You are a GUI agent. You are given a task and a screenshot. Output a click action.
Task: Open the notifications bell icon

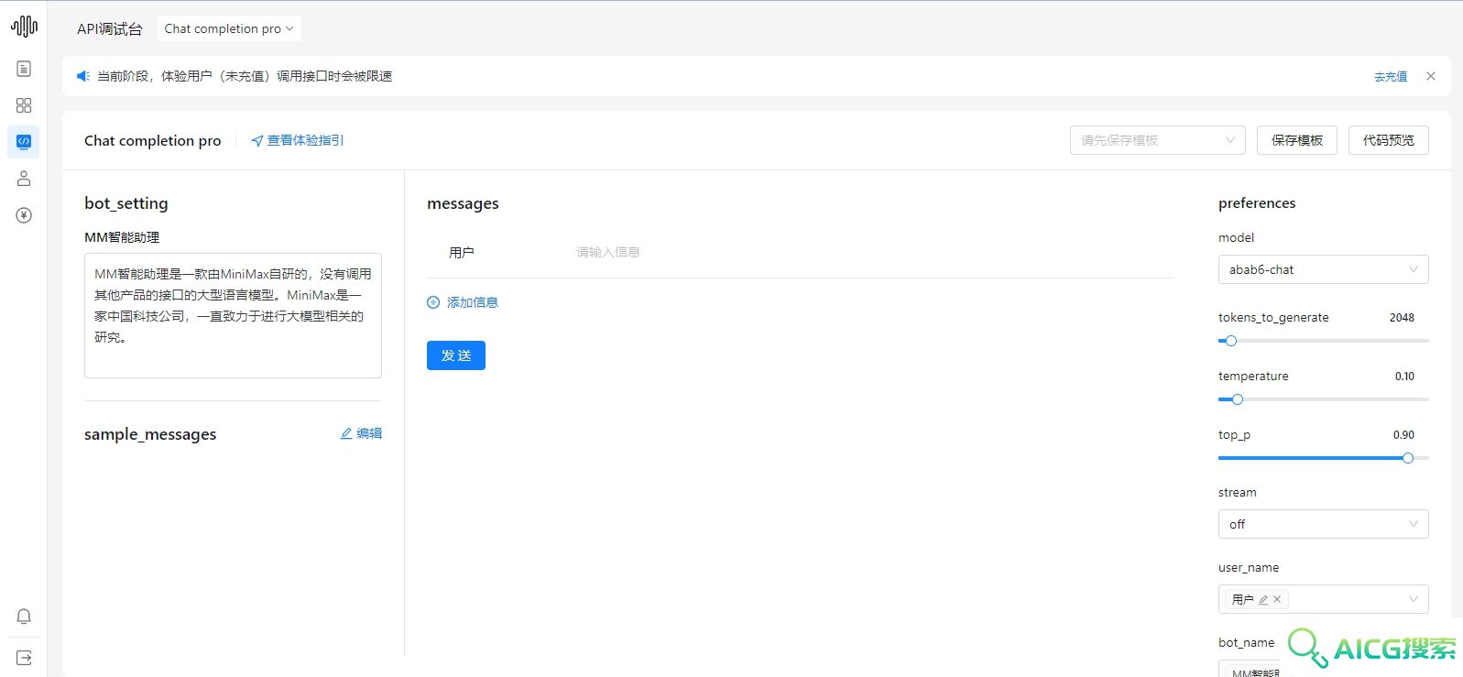[x=24, y=617]
